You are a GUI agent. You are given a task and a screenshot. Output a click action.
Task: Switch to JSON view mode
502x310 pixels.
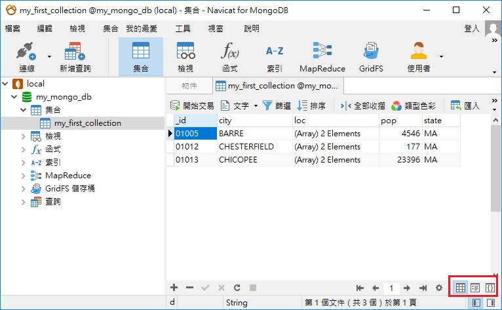pos(490,288)
